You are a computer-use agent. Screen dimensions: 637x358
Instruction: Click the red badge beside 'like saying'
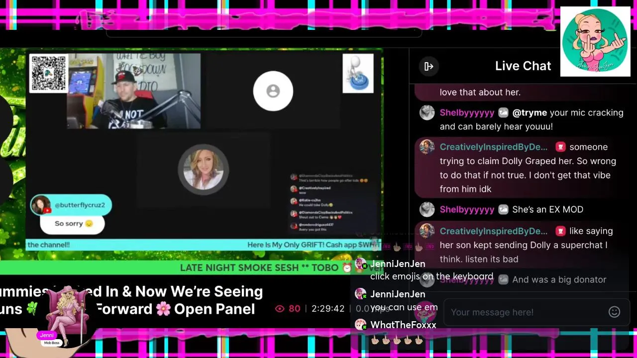560,231
